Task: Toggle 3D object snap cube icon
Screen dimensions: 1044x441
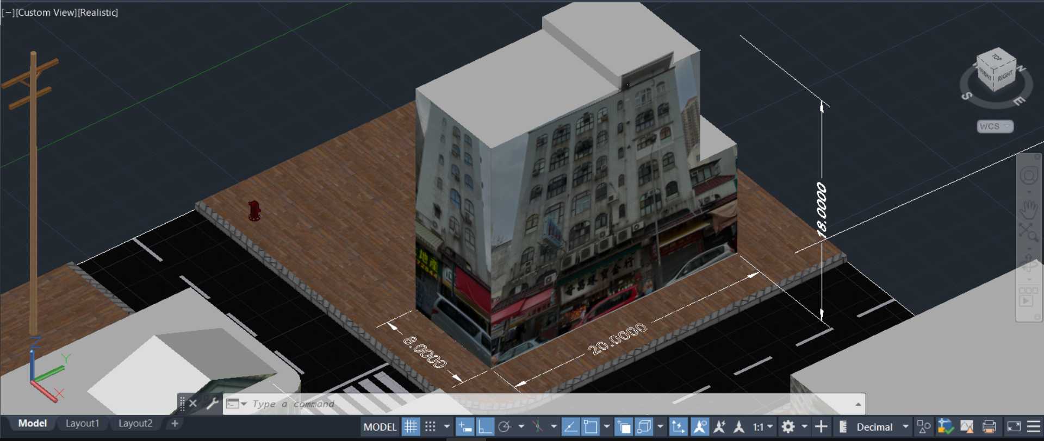Action: pyautogui.click(x=644, y=427)
